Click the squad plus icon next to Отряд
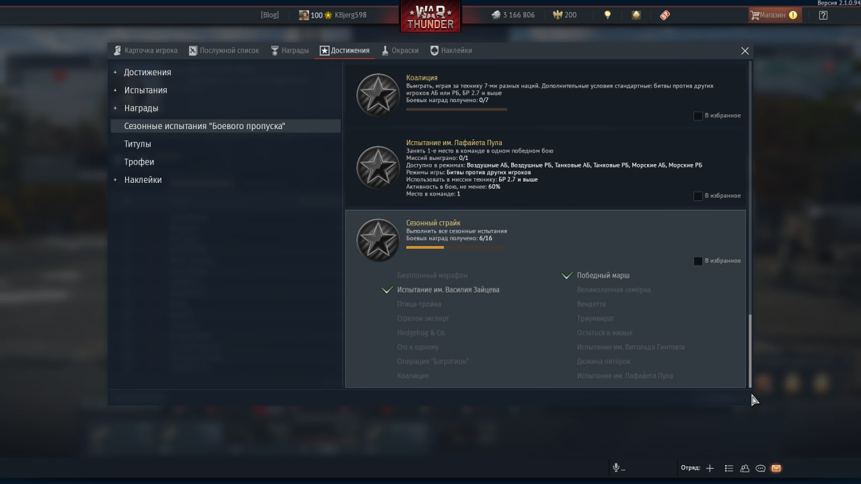This screenshot has width=861, height=484. 710,469
